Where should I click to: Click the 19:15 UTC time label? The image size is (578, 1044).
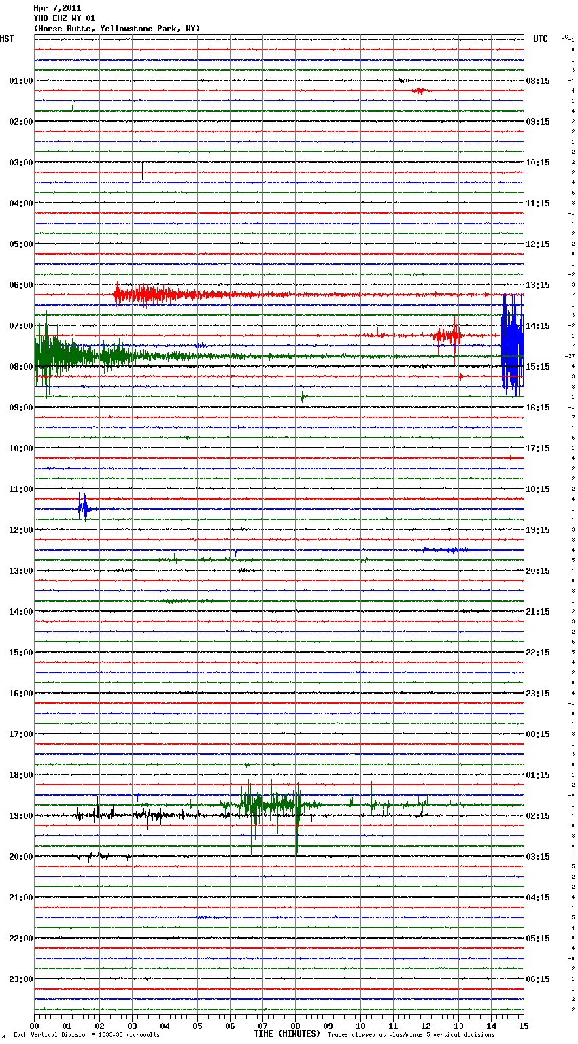tap(538, 530)
